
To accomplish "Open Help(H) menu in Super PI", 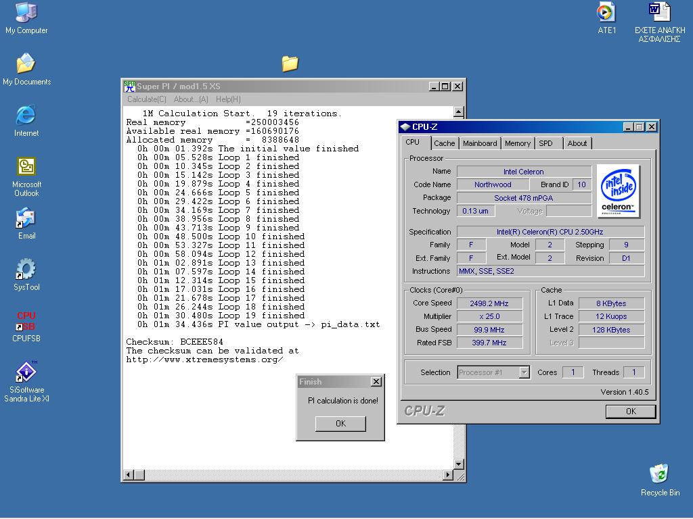I will [x=229, y=99].
